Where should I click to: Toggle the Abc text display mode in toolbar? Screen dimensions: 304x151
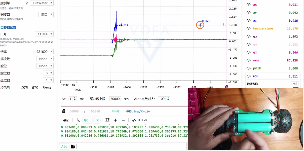66,120
